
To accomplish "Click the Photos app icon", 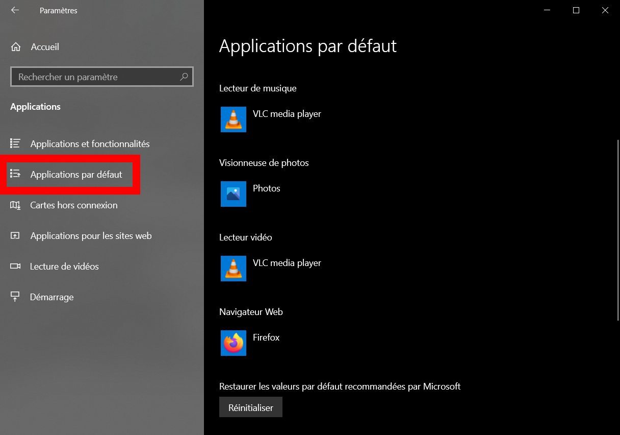I will pos(234,194).
